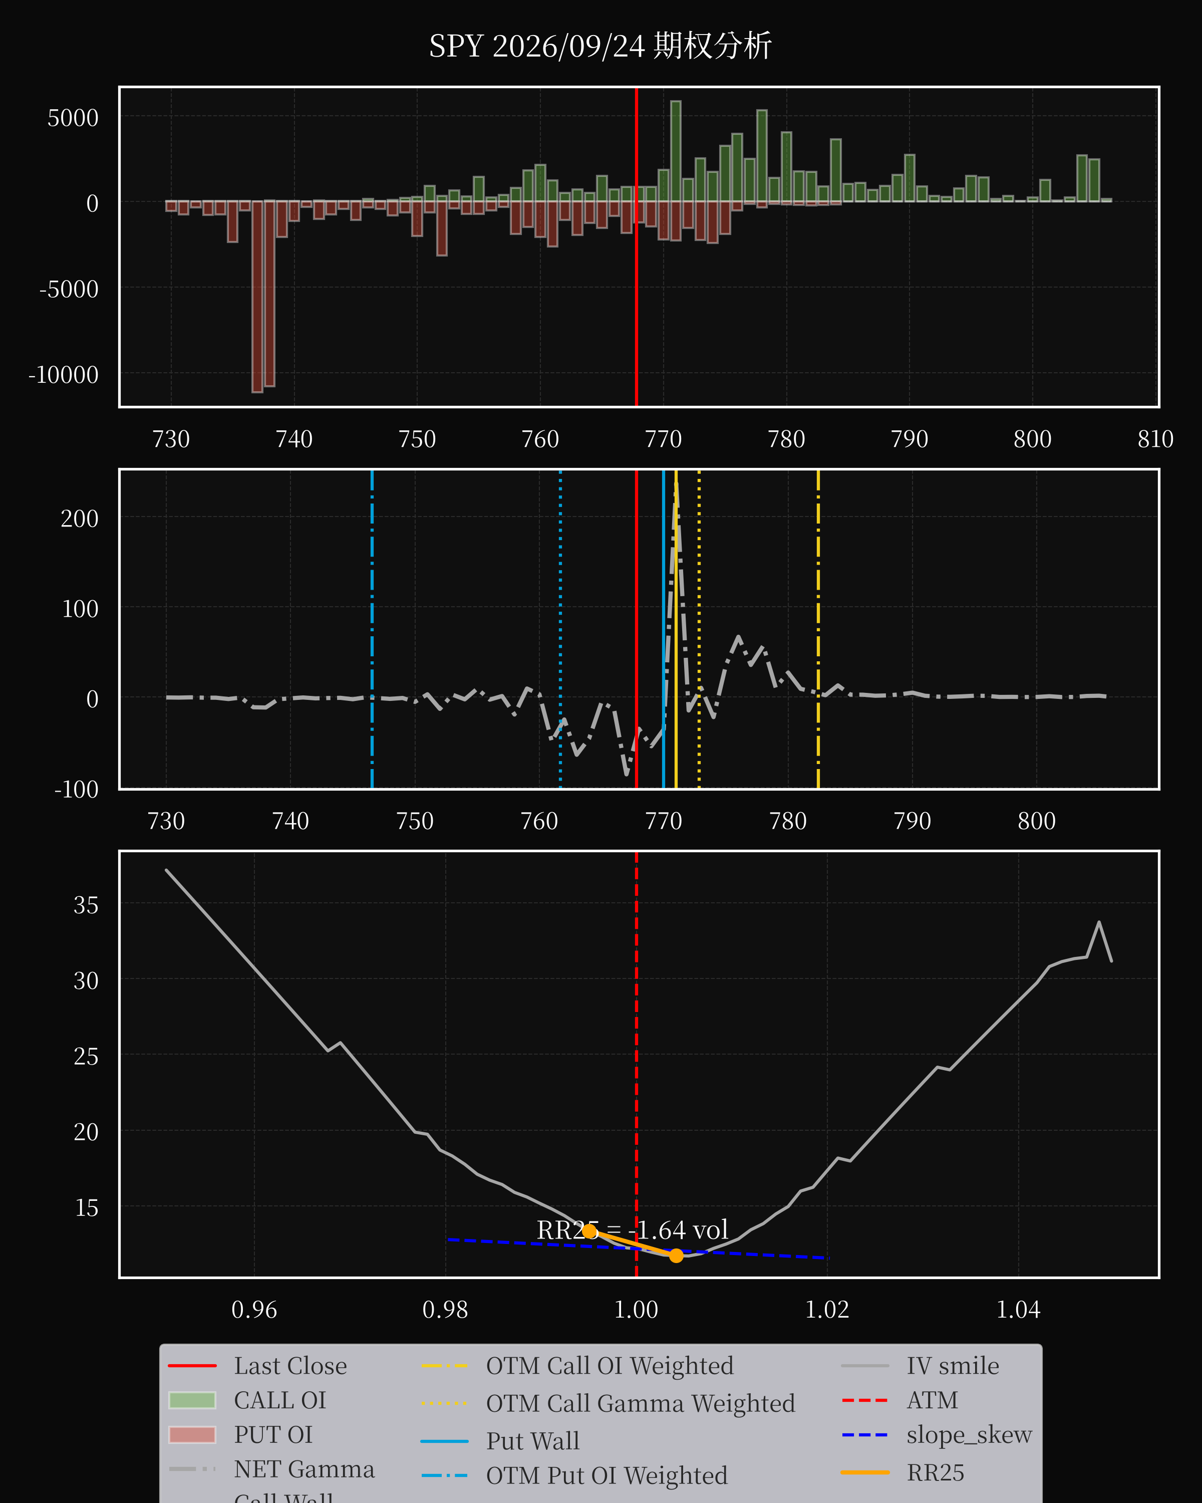This screenshot has height=1503, width=1202.
Task: Select the OTM Put OI Weighted legend label
Action: pyautogui.click(x=607, y=1476)
